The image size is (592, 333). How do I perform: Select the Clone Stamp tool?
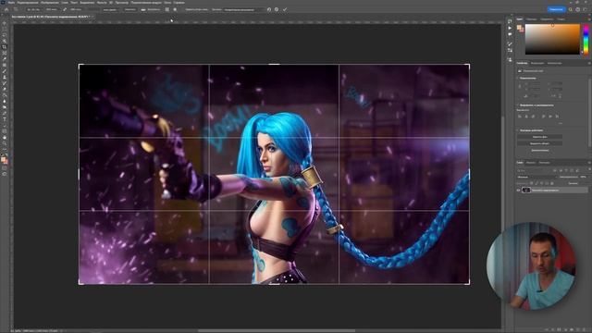[x=4, y=77]
